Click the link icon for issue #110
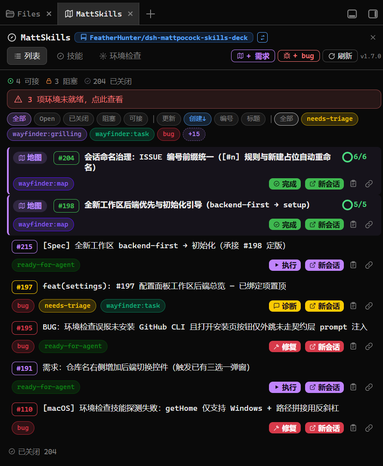 pyautogui.click(x=369, y=428)
